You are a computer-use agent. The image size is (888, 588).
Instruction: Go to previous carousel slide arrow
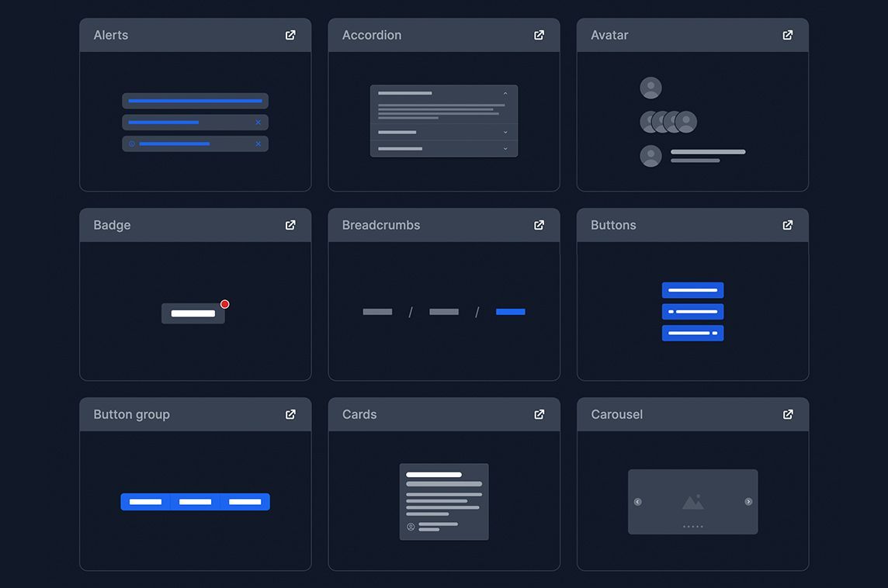coord(638,502)
